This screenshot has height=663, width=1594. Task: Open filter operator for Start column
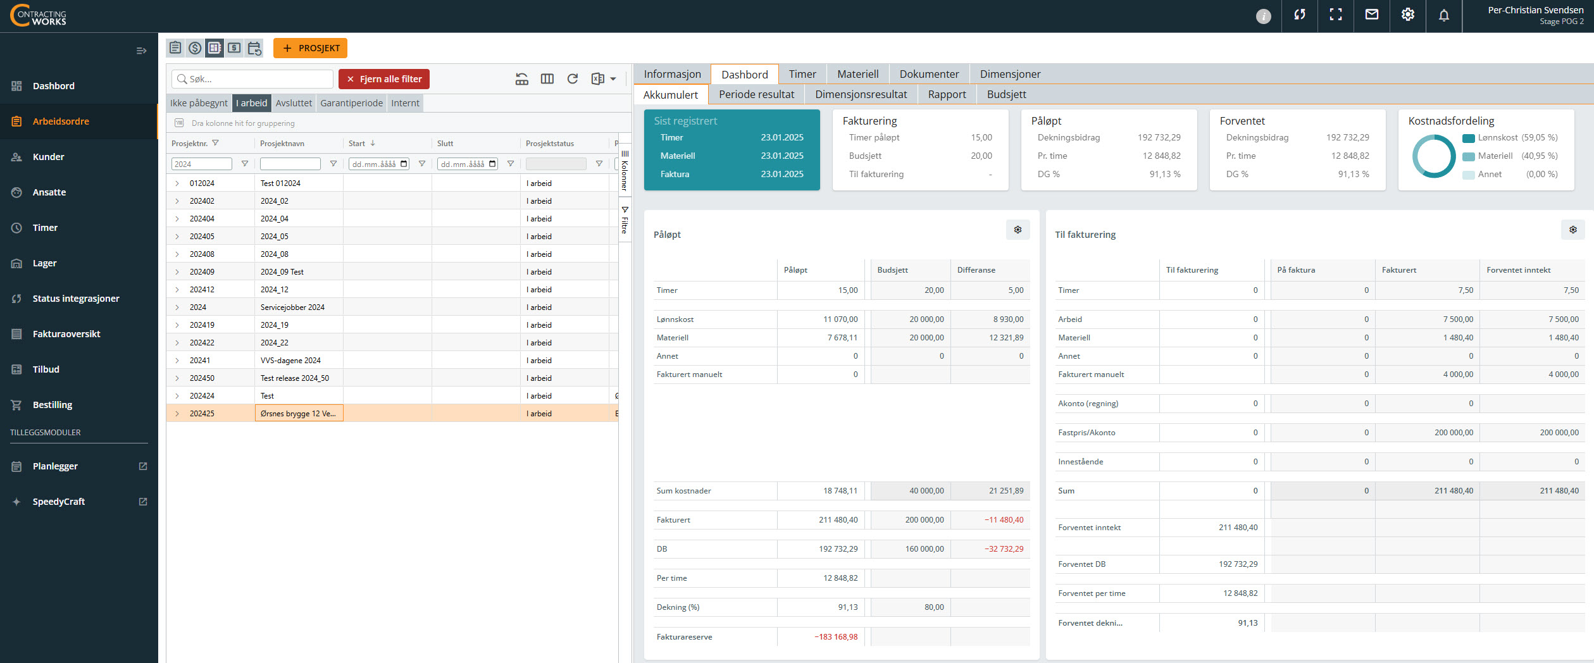pos(422,164)
